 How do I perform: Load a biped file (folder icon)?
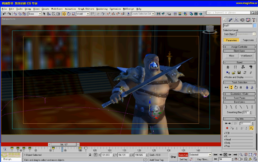(233, 73)
